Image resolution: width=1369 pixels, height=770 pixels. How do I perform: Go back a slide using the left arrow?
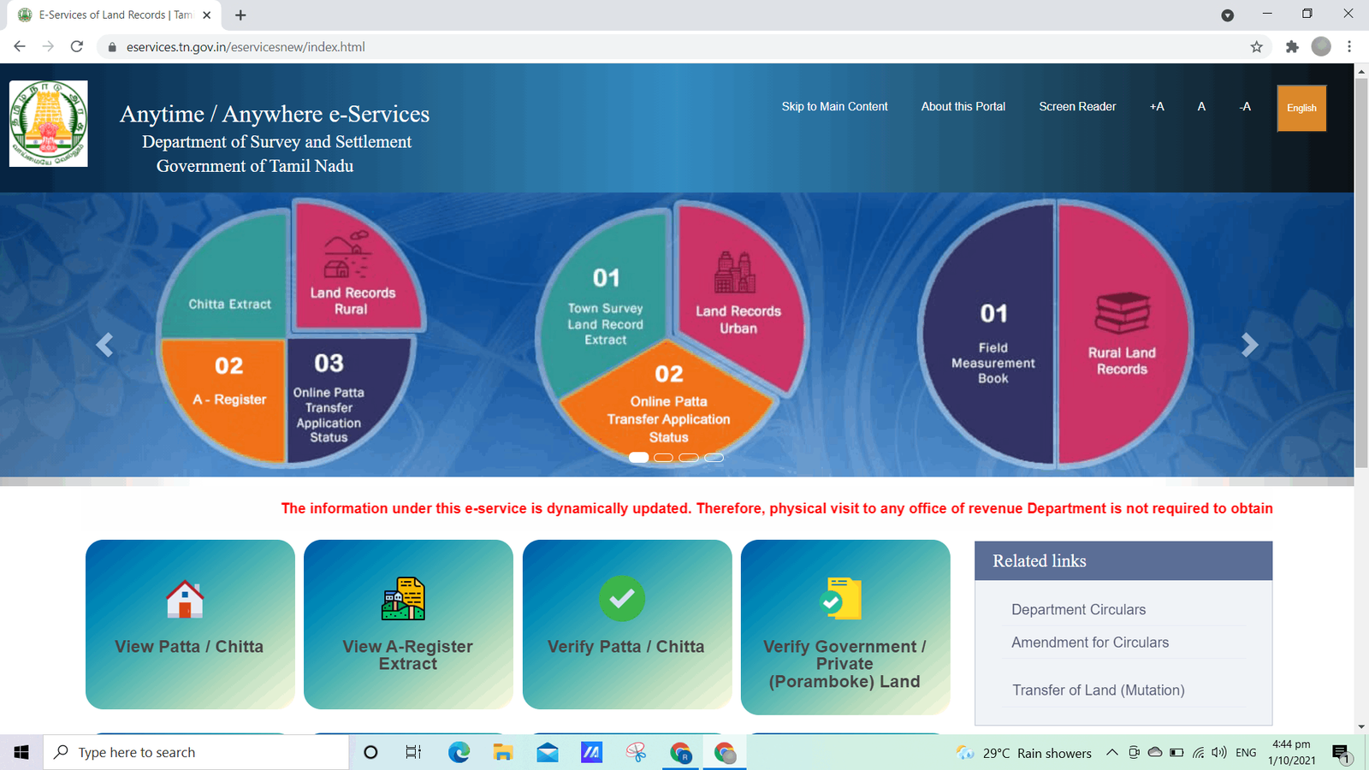click(x=104, y=344)
